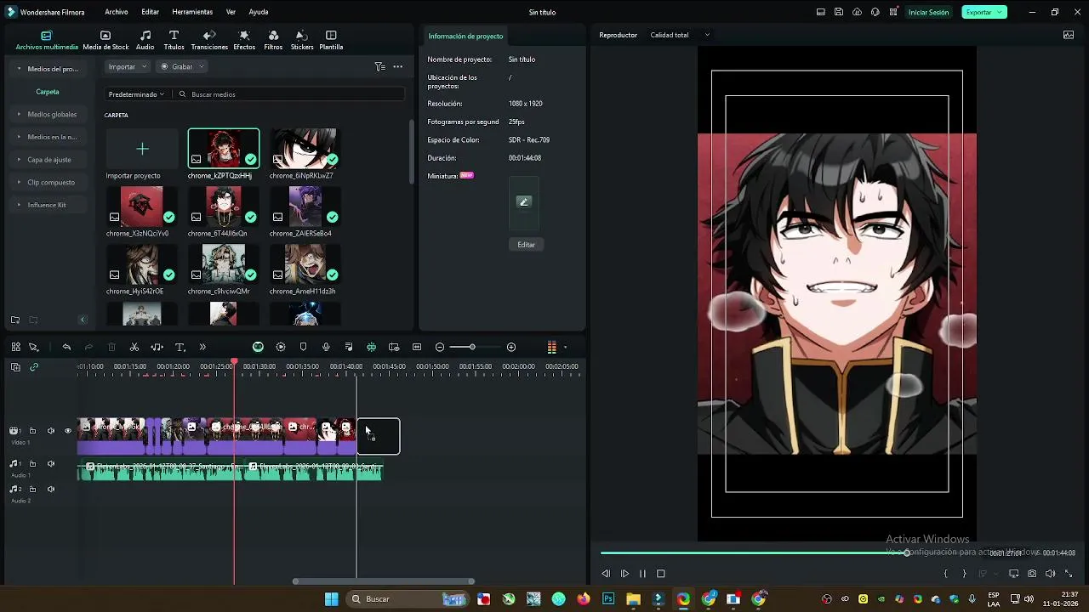The image size is (1089, 612).
Task: Open the Predeterminado sort dropdown
Action: (136, 94)
